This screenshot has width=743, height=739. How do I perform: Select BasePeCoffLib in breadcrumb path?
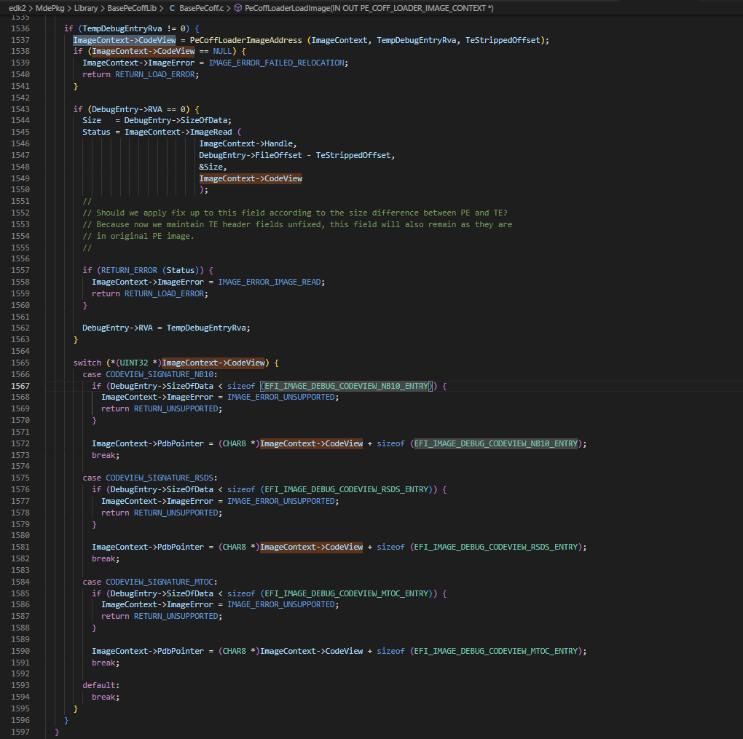[133, 7]
